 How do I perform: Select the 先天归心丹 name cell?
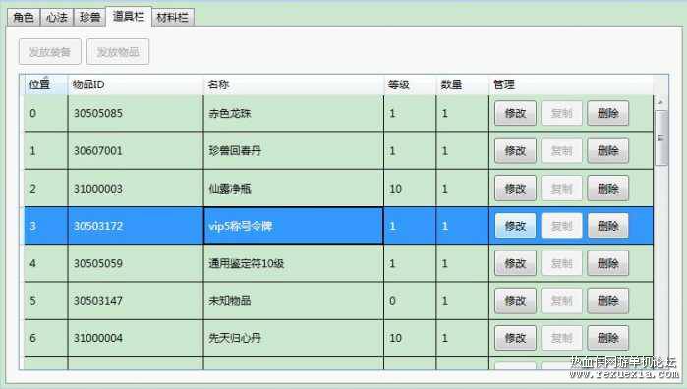click(293, 338)
